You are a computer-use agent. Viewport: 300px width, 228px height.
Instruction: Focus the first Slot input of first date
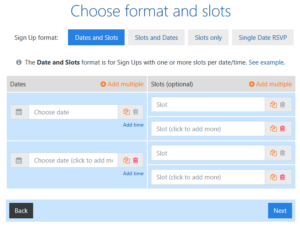208,104
